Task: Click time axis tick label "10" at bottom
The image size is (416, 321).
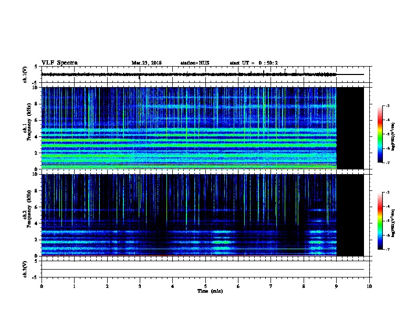Action: point(369,286)
